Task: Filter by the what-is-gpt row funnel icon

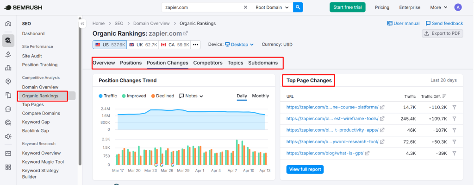Action: [x=454, y=153]
